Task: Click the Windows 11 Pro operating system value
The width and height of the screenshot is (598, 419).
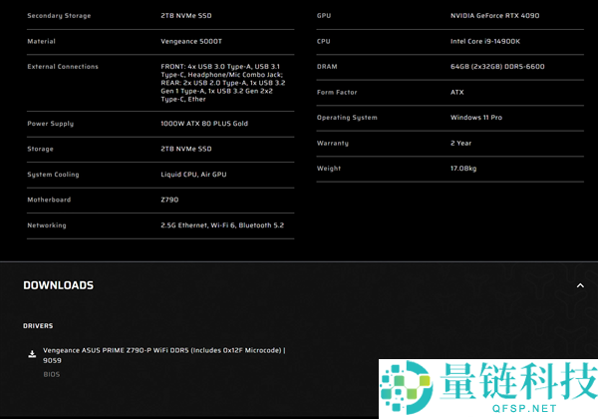Action: pyautogui.click(x=476, y=118)
